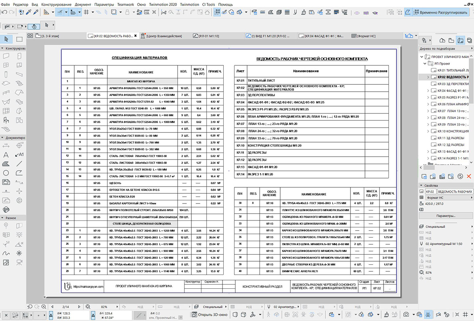The width and height of the screenshot is (474, 321).
Task: Open the Project Map view icon in navigator
Action: pos(442,40)
